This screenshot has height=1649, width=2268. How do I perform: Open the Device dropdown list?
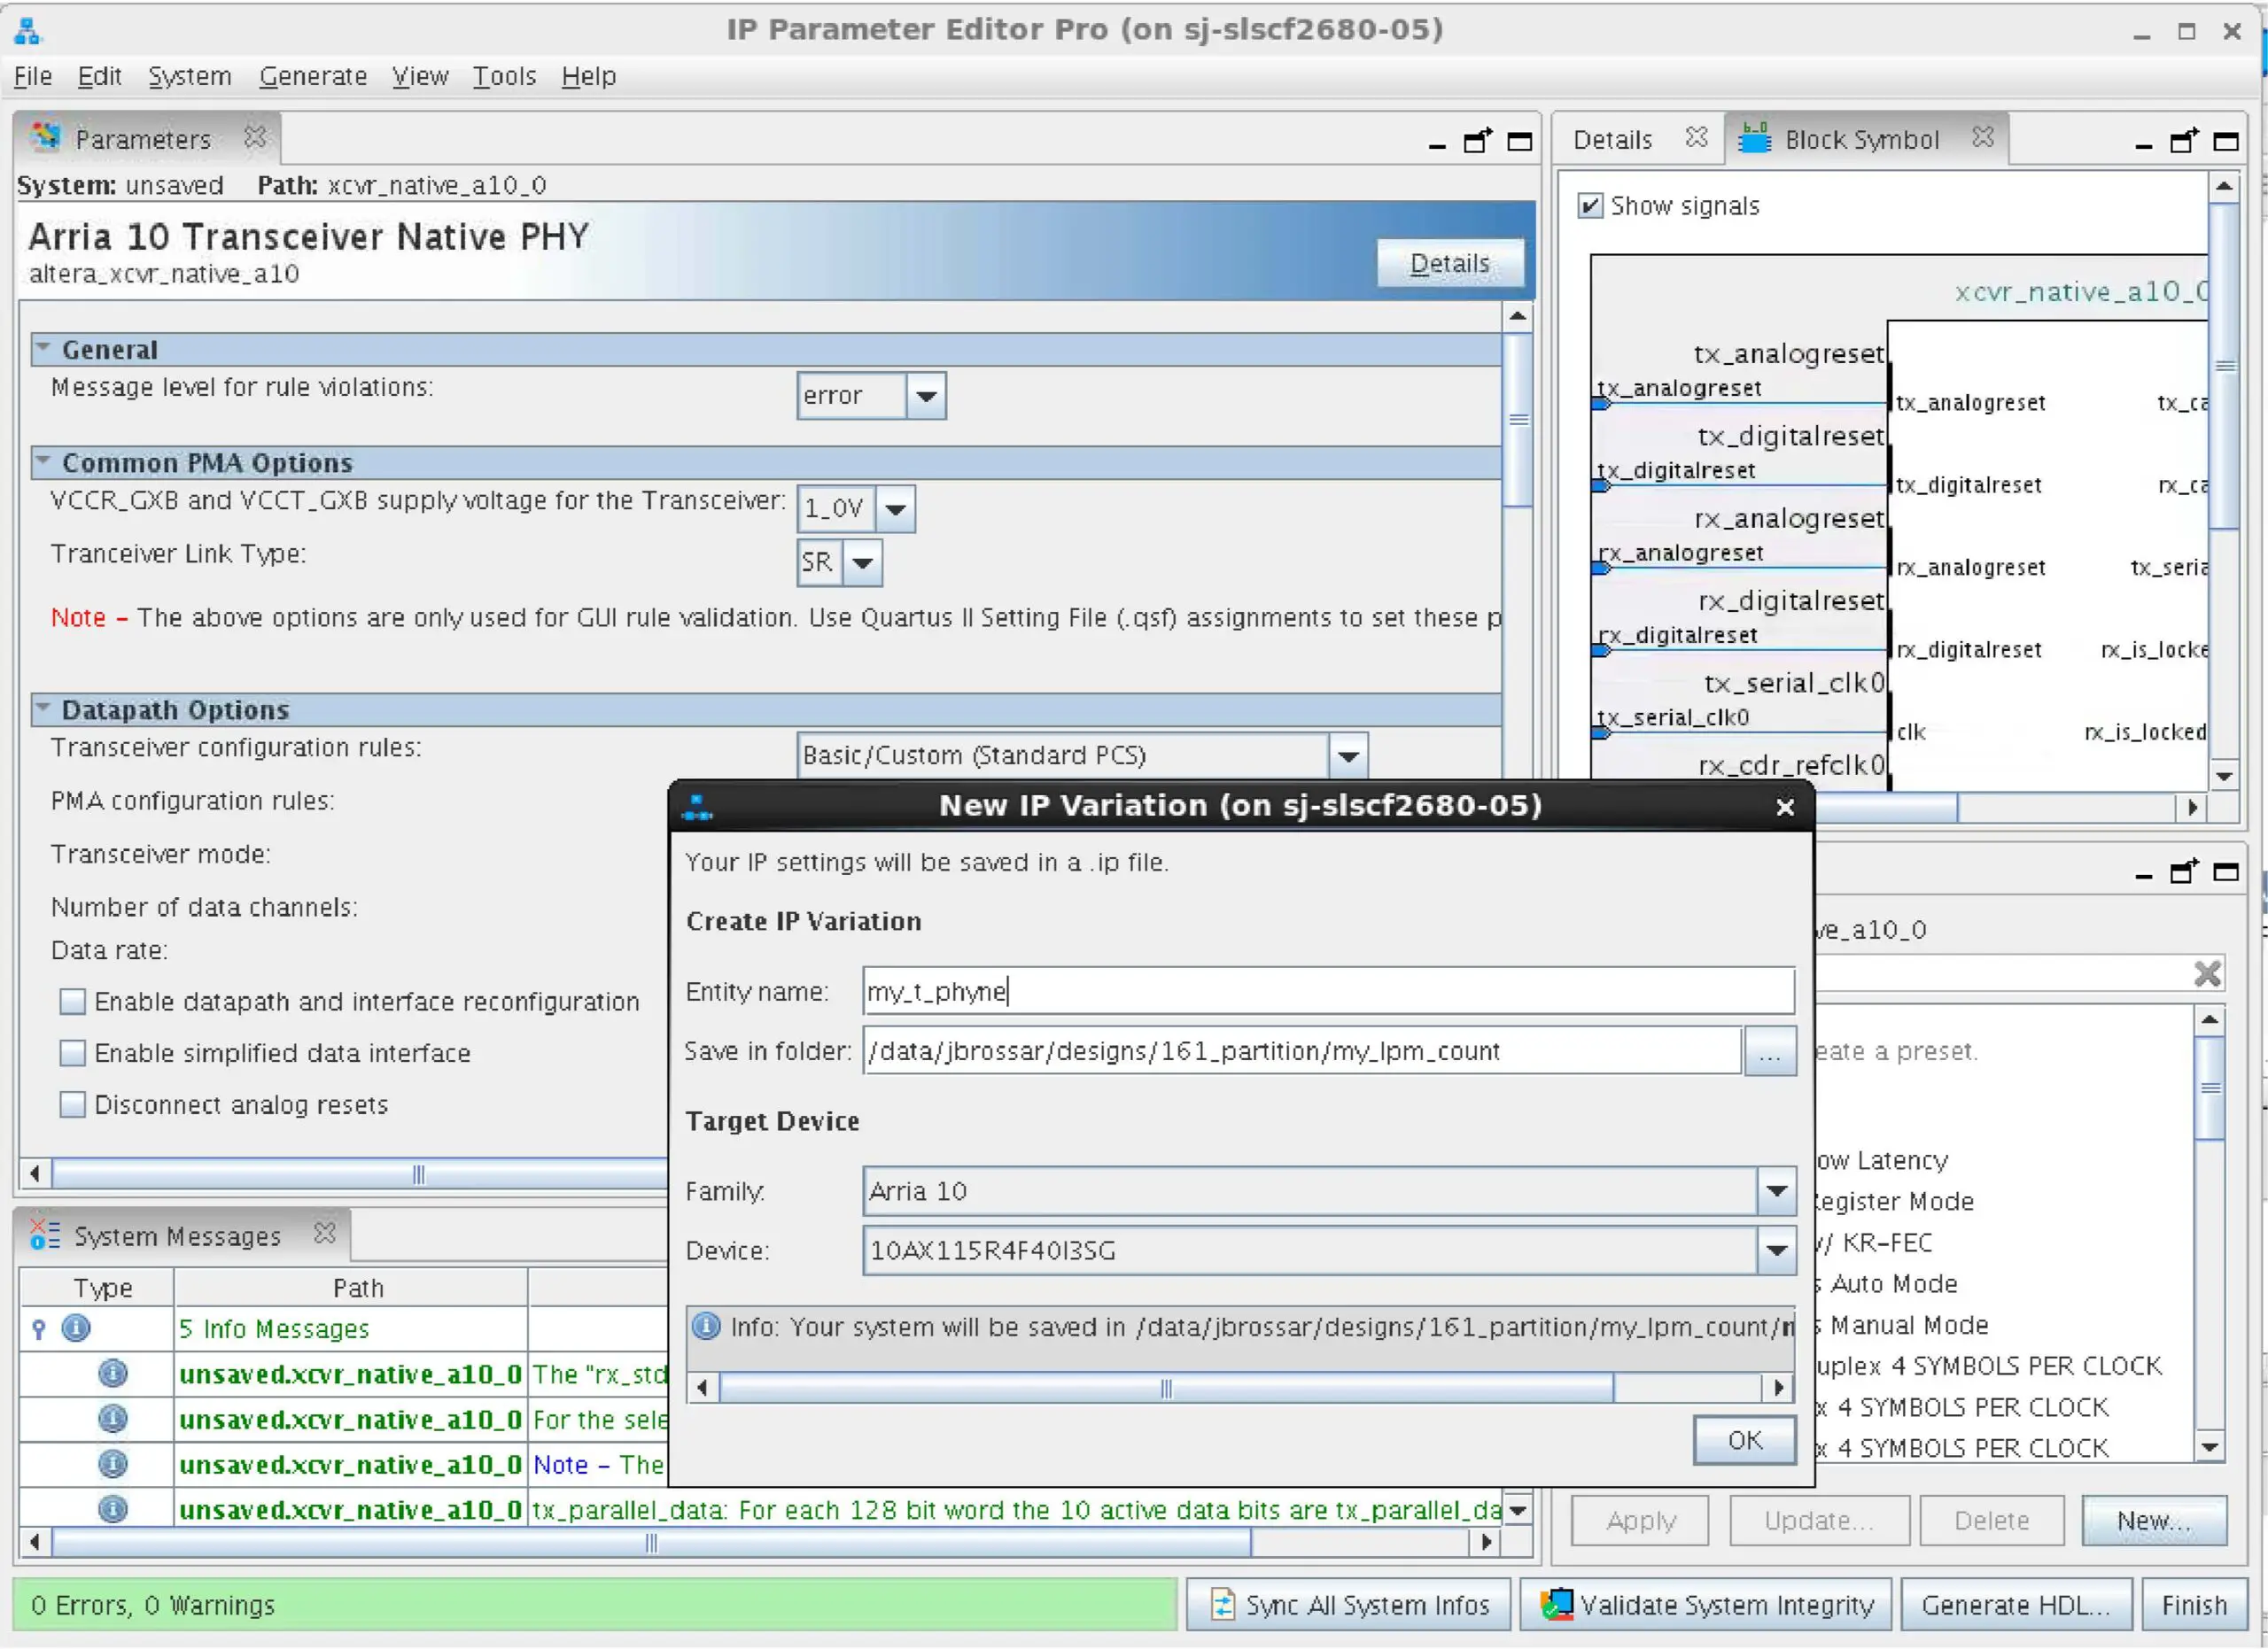[x=1776, y=1250]
